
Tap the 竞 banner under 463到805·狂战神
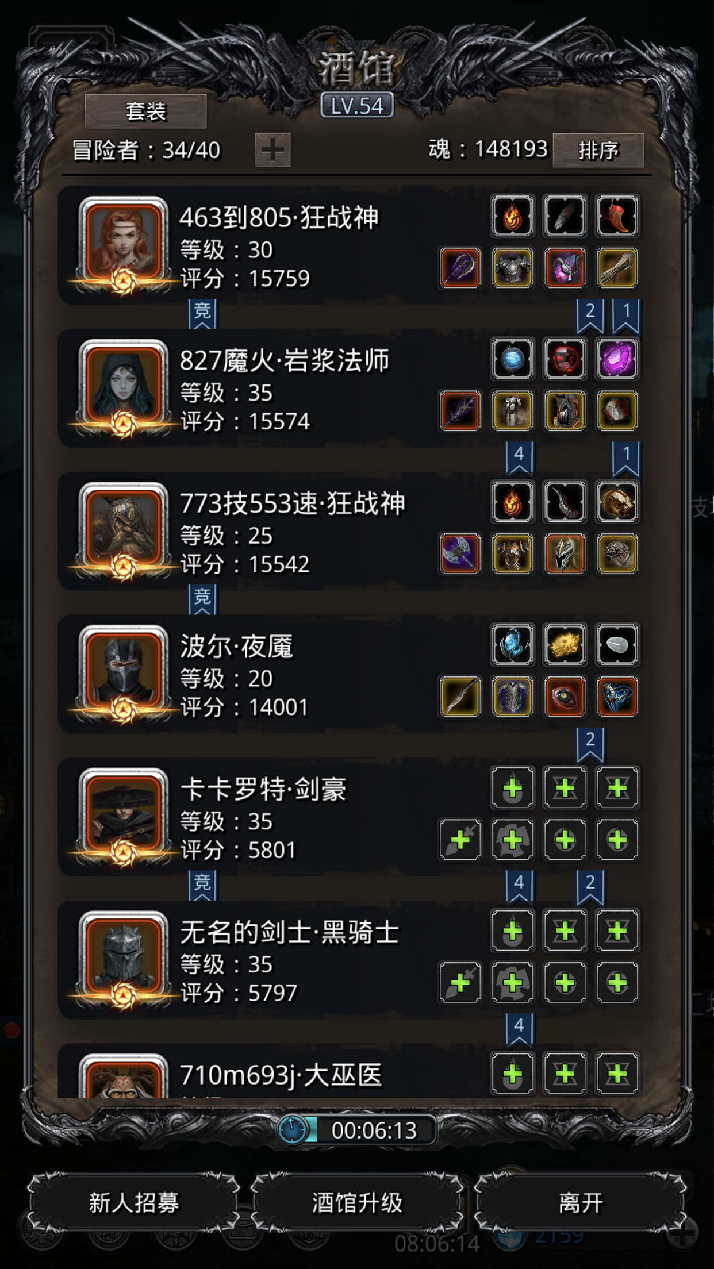click(x=202, y=313)
